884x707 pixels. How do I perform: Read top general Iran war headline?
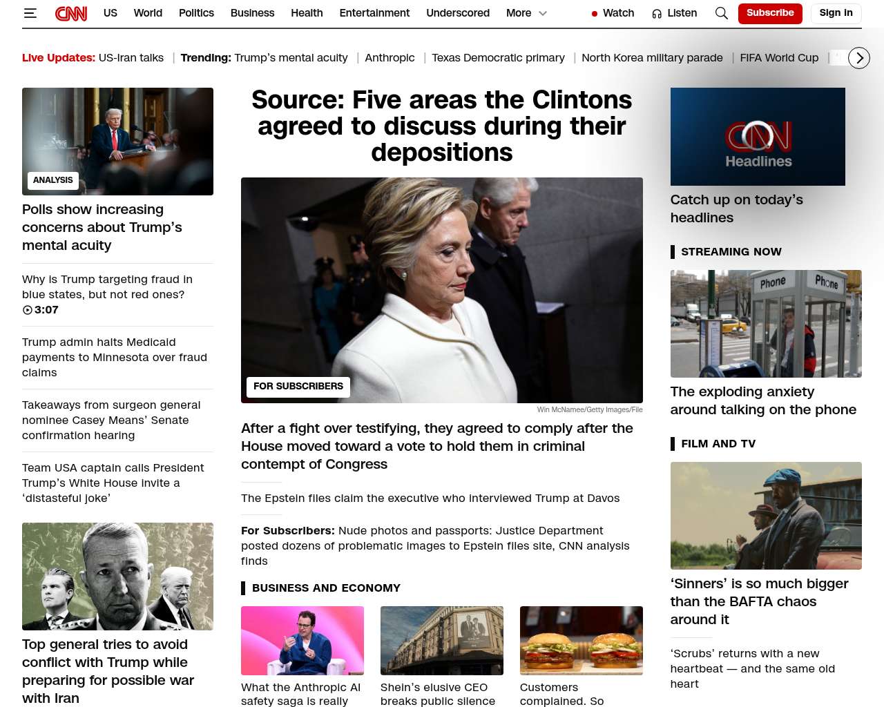pyautogui.click(x=108, y=671)
